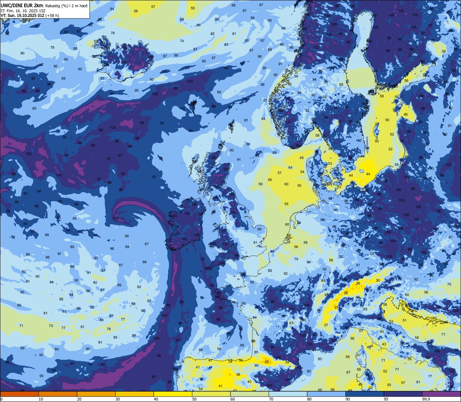Image resolution: width=461 pixels, height=402 pixels.
Task: Click the dark navy 95–99.9 legend swatch
Action: (403, 394)
